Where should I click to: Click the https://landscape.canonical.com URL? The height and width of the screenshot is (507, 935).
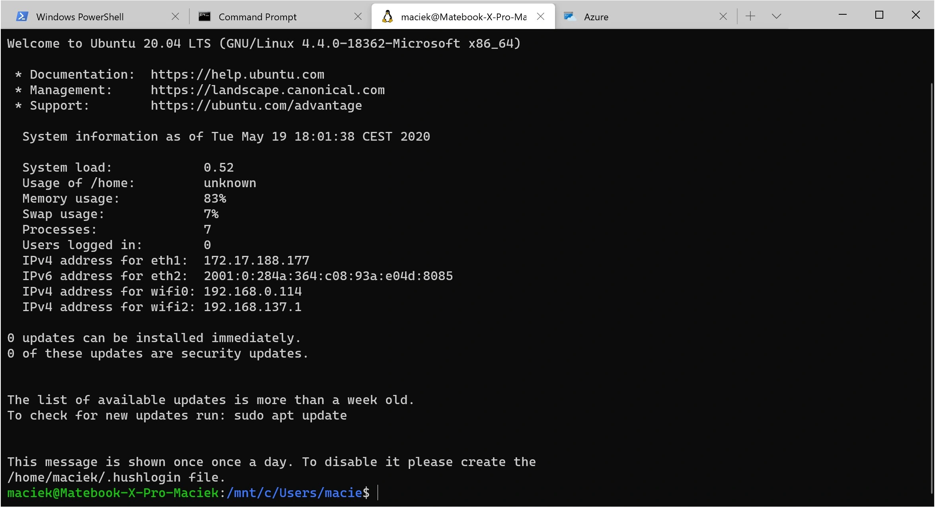267,90
